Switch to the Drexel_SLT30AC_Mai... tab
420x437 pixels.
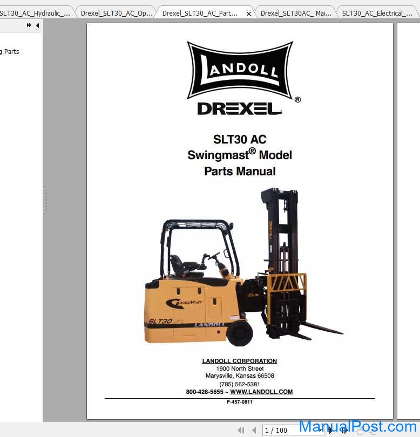tap(296, 13)
